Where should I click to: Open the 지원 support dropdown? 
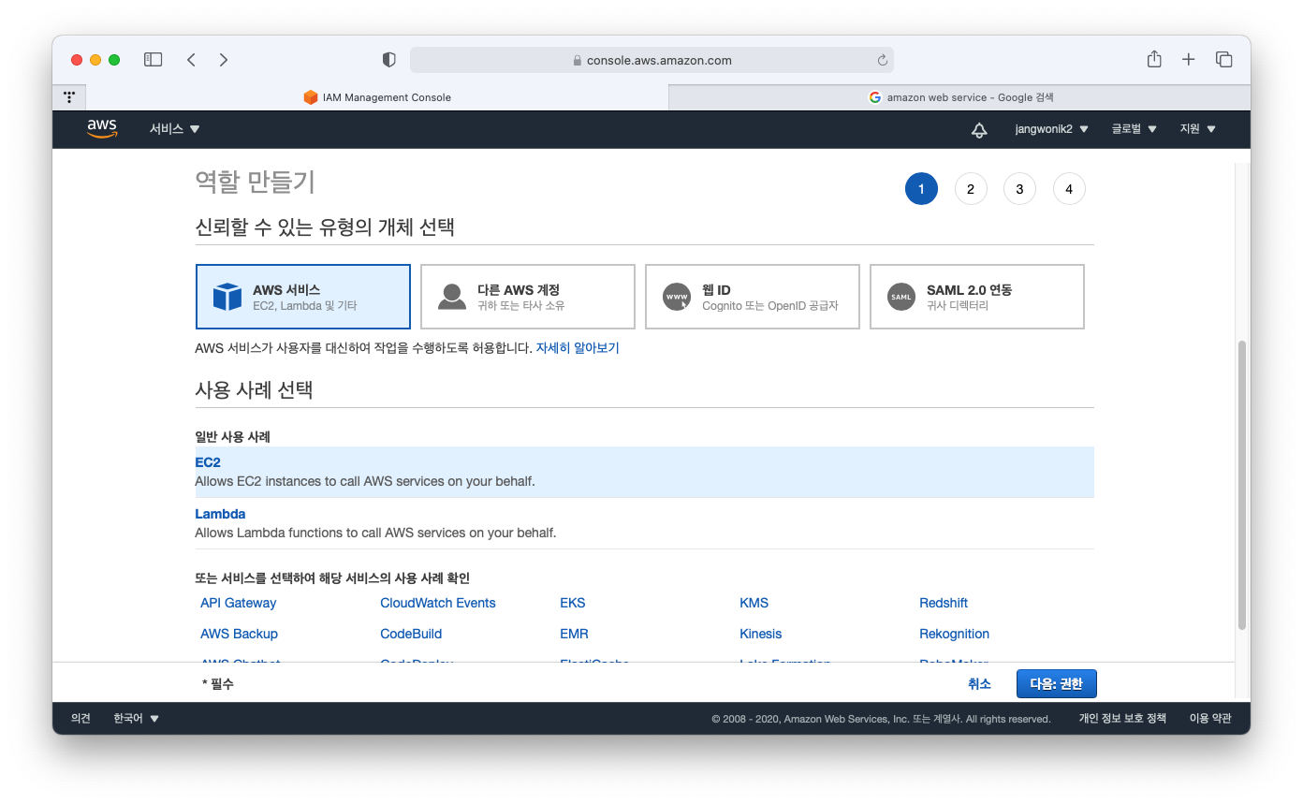[x=1198, y=129]
